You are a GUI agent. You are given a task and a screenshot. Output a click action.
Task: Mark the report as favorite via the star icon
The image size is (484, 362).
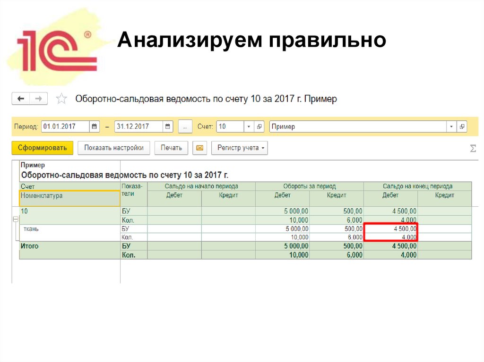click(x=61, y=98)
